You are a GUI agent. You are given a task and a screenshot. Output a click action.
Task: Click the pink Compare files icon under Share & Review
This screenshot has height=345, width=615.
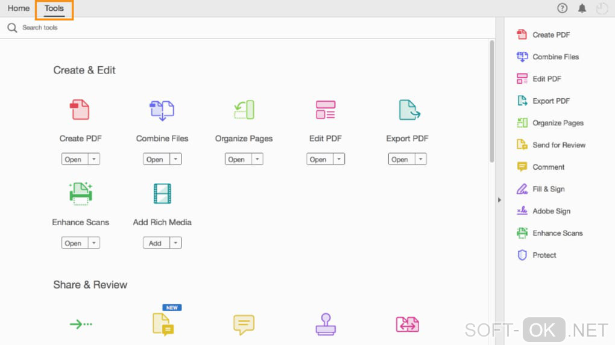[408, 325]
